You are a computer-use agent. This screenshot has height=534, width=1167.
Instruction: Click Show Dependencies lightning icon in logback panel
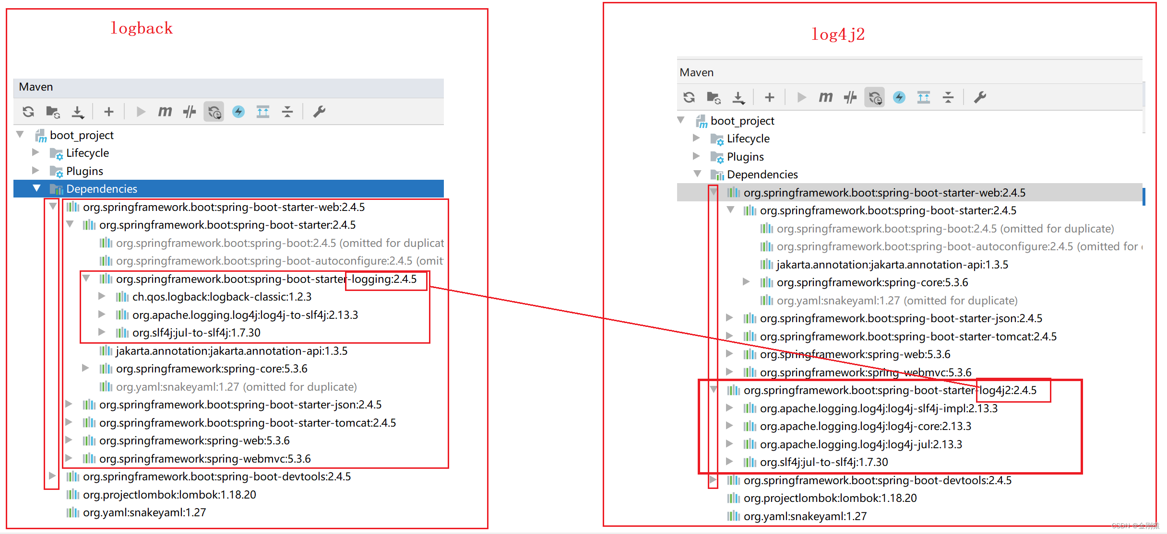point(238,112)
